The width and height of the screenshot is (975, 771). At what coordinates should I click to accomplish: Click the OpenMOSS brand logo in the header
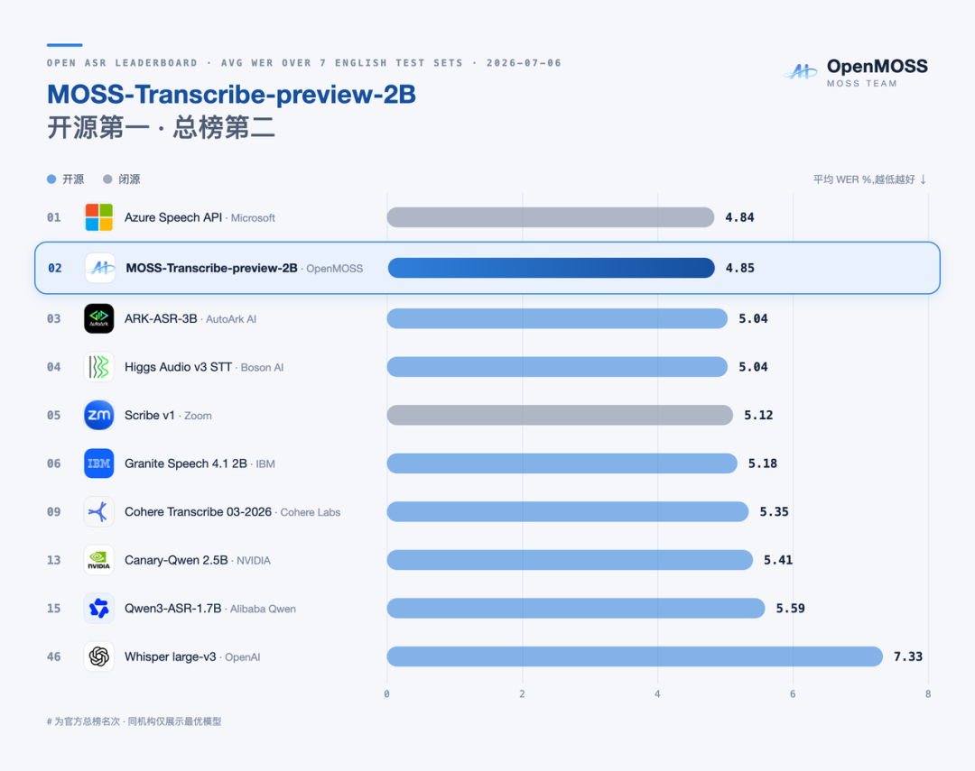[x=800, y=72]
